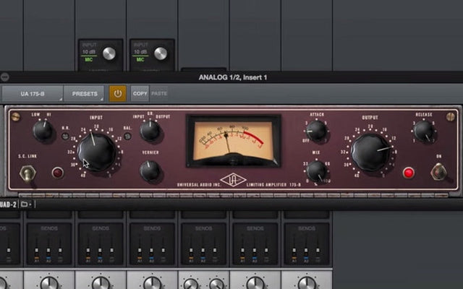This screenshot has width=463, height=289.
Task: Open the folder dropdown next to UAD-2
Action: tap(26, 204)
